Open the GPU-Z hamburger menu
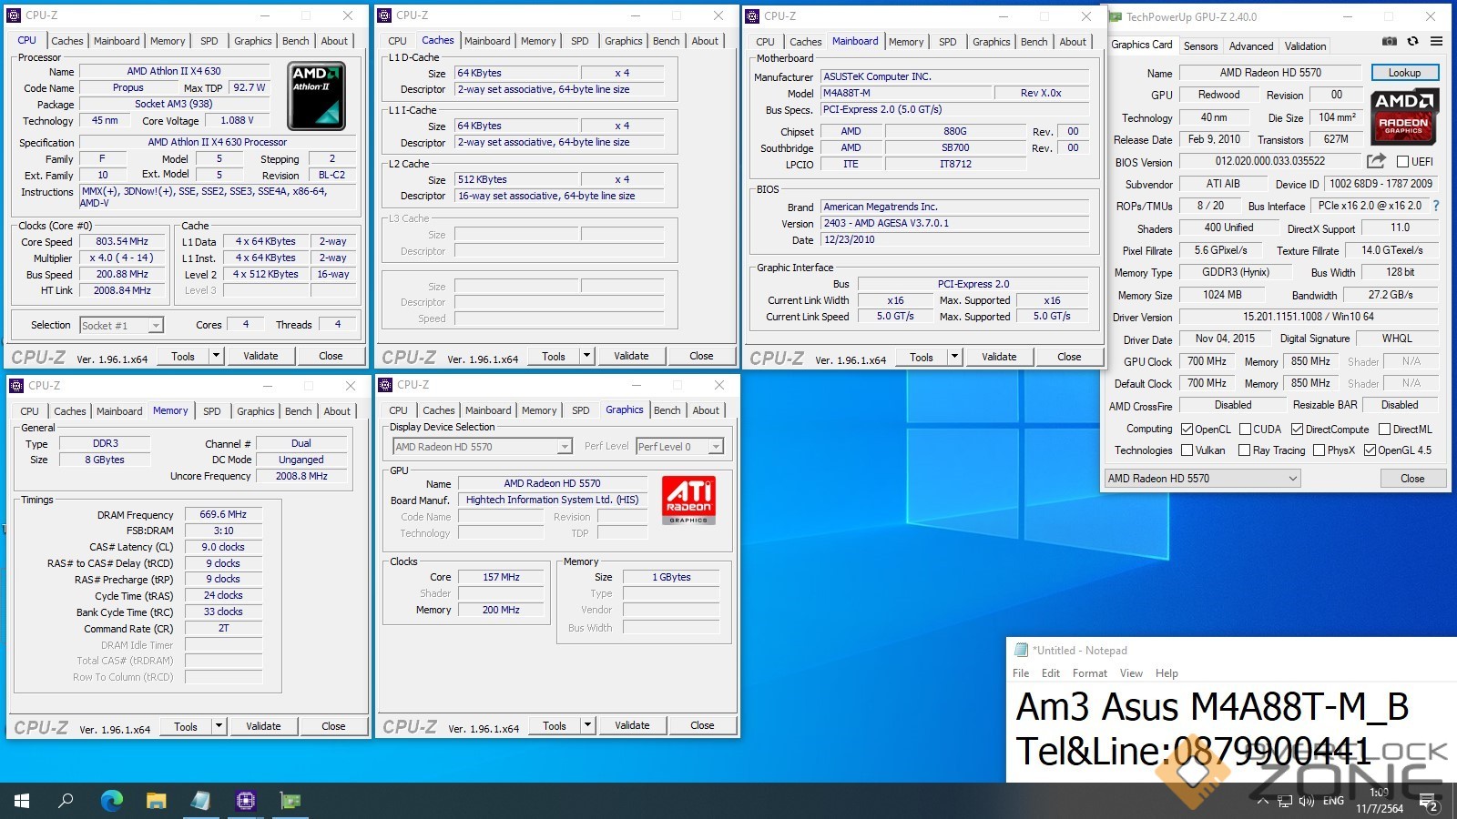The height and width of the screenshot is (819, 1457). point(1436,42)
